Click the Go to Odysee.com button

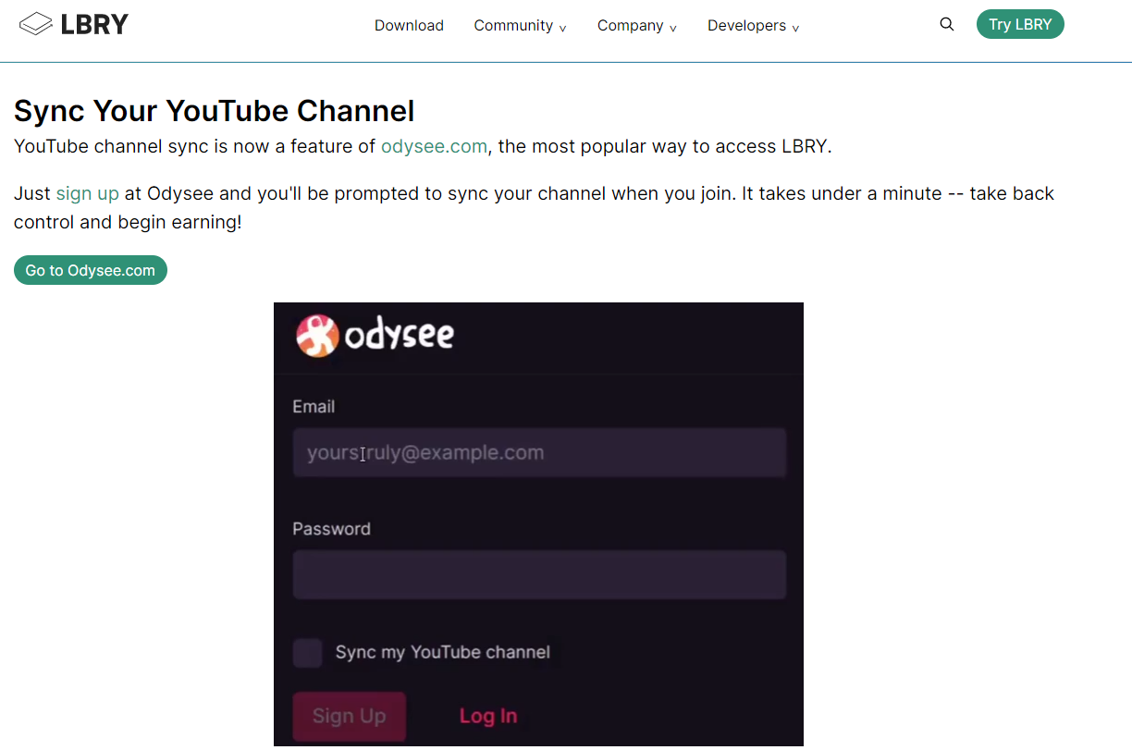91,270
